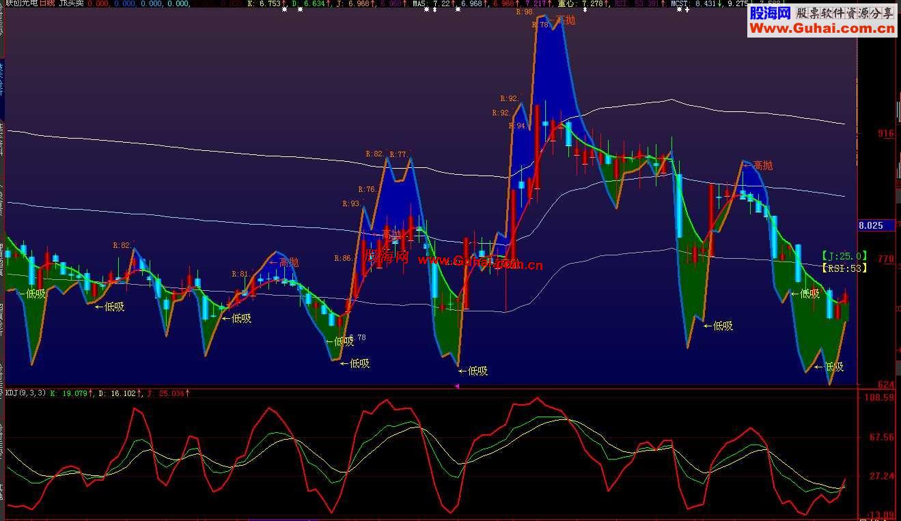Click the R:98. label at chart peak

pyautogui.click(x=525, y=12)
